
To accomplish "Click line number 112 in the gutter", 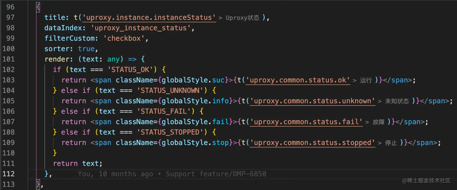I will (x=8, y=174).
